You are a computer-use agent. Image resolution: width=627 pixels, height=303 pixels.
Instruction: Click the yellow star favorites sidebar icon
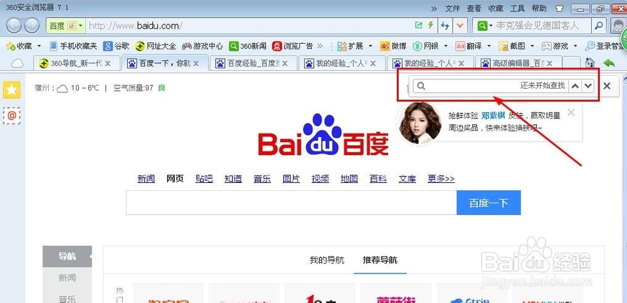(11, 90)
